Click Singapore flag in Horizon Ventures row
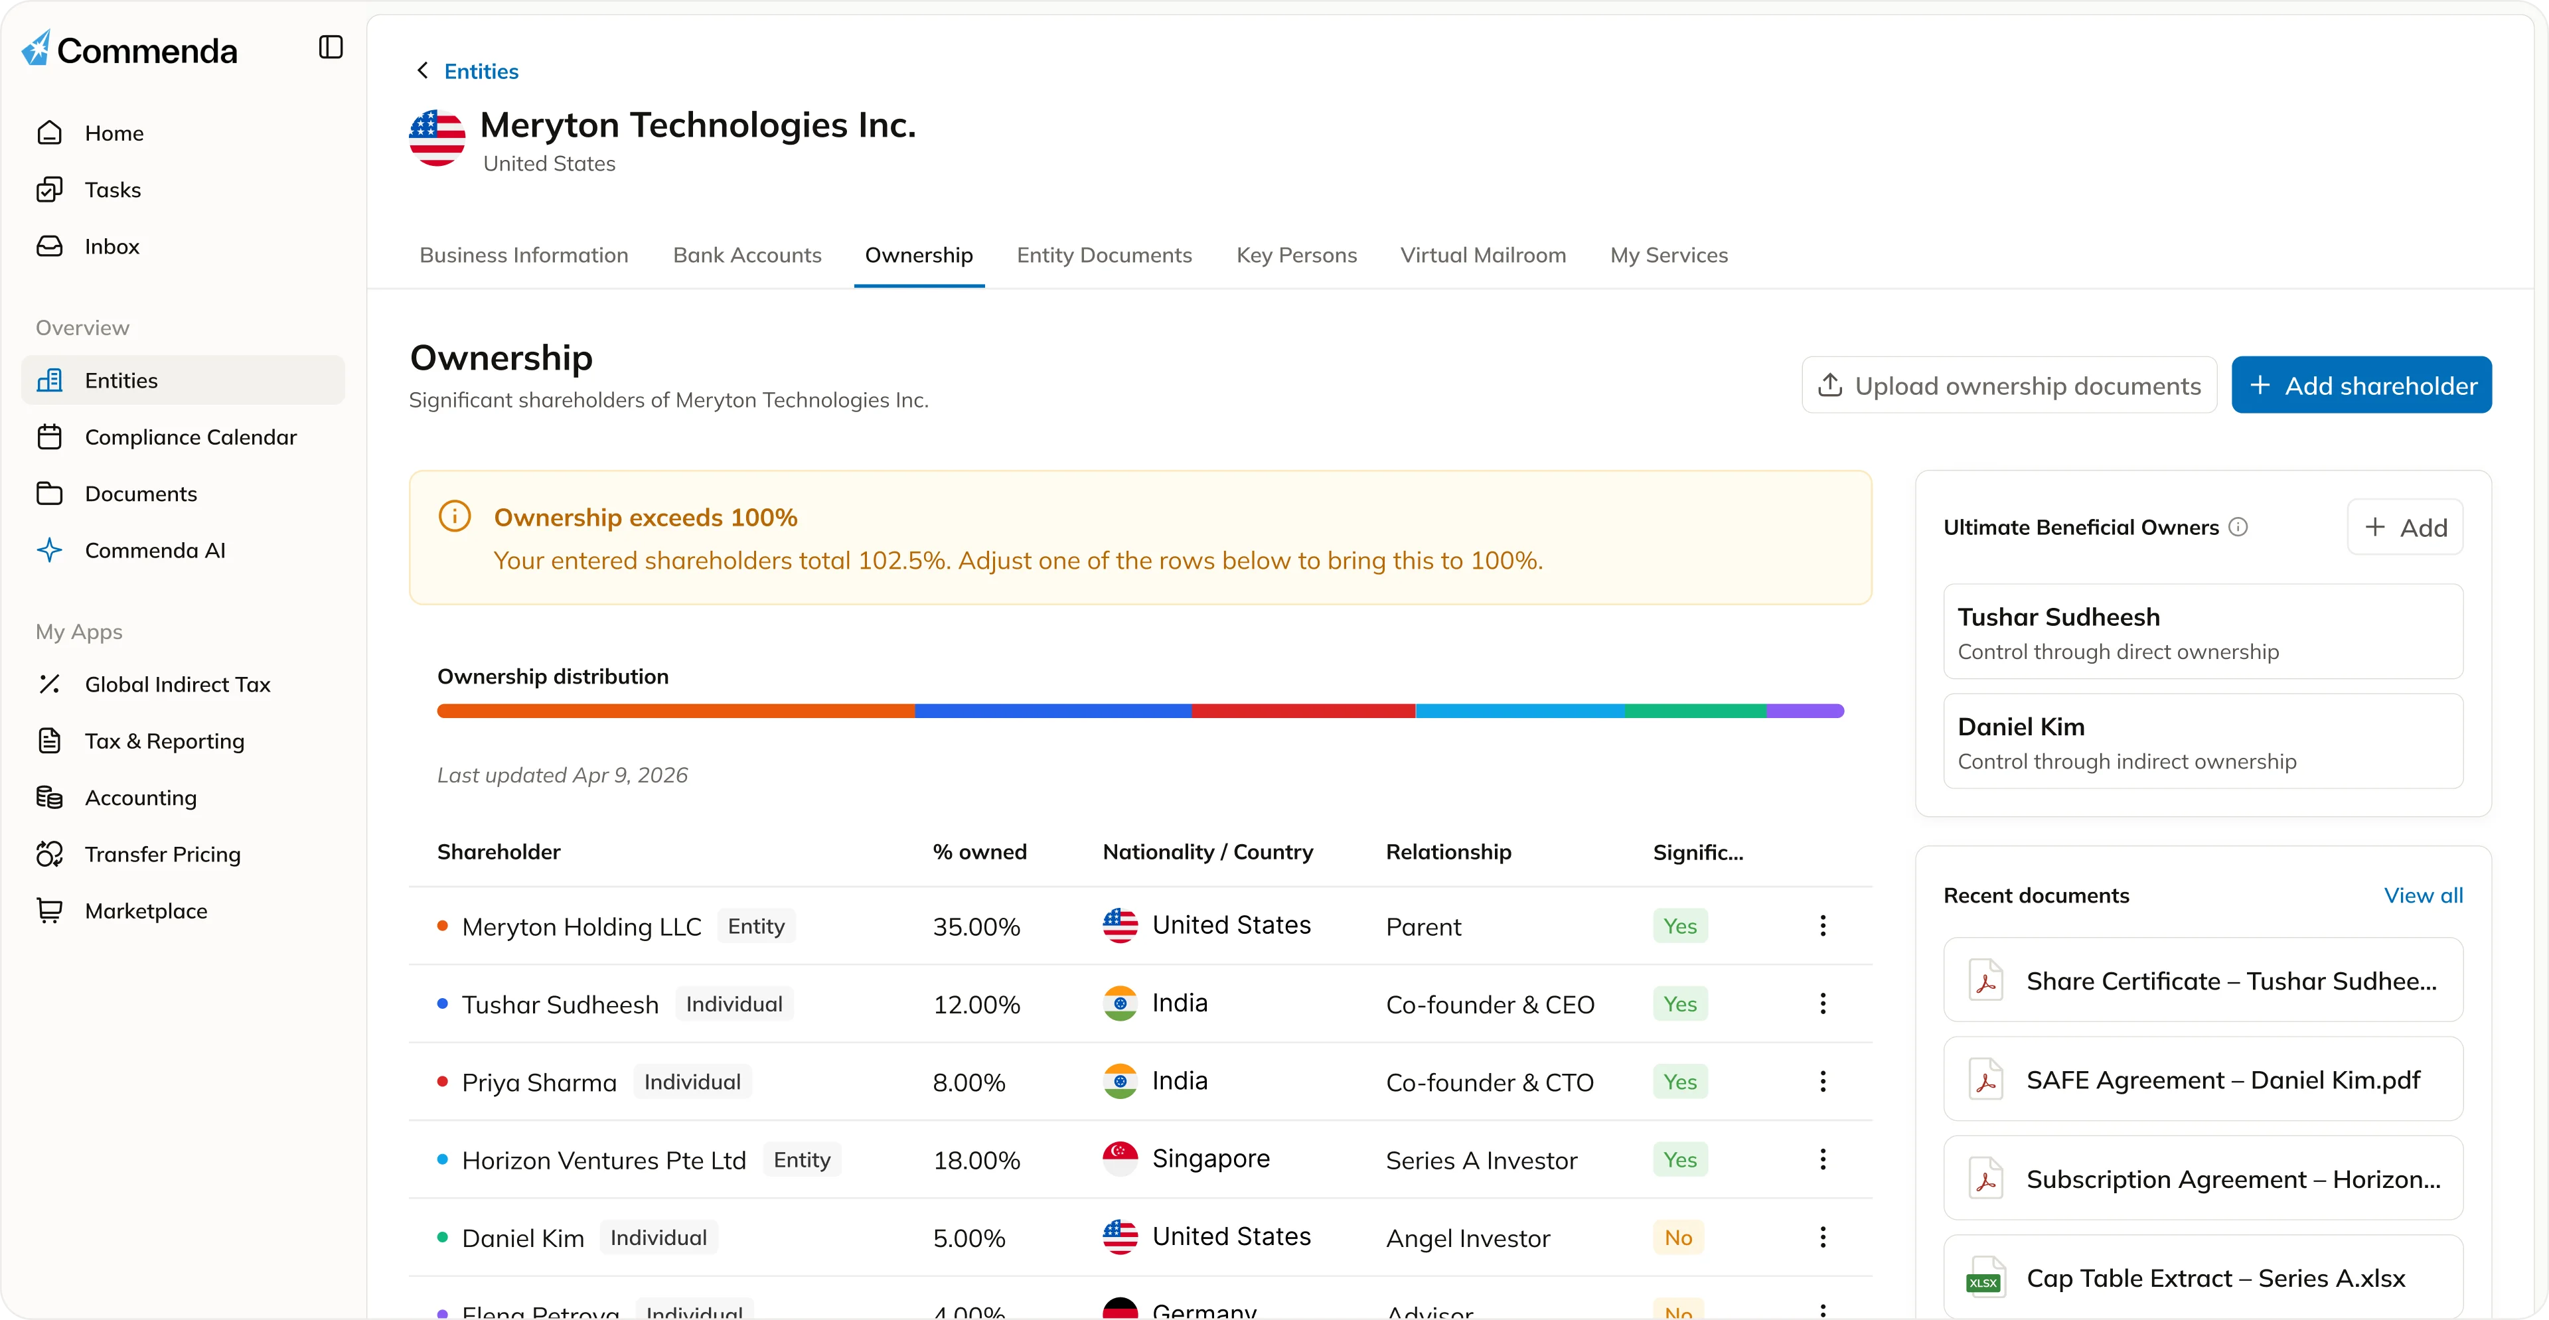Viewport: 2549px width, 1320px height. pos(1120,1157)
